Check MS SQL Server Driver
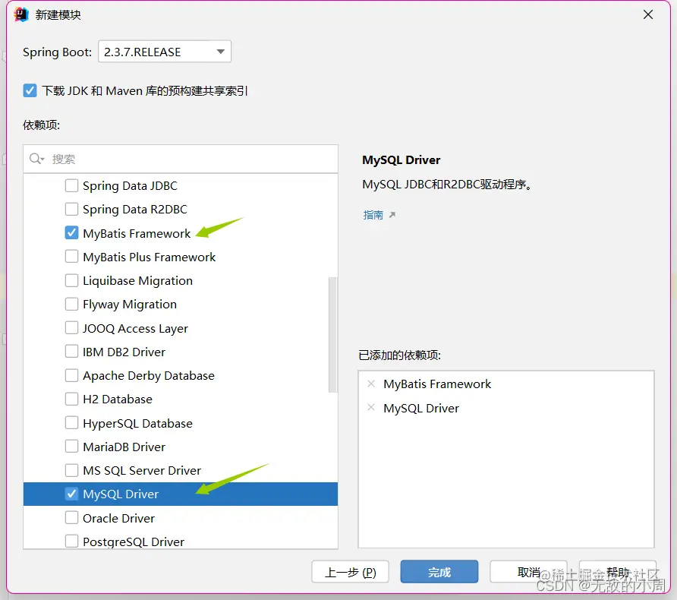The width and height of the screenshot is (677, 600). coord(71,470)
